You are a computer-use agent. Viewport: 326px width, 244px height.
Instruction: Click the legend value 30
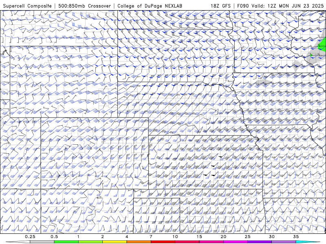[271, 237]
